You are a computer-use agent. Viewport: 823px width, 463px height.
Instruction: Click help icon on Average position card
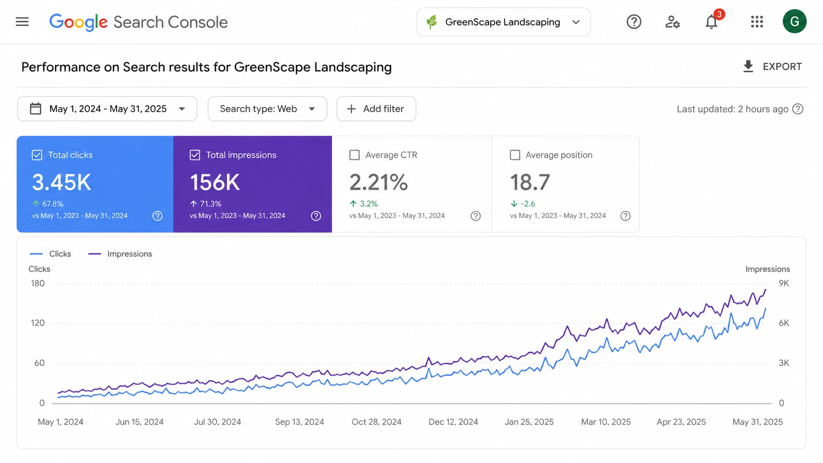click(625, 216)
